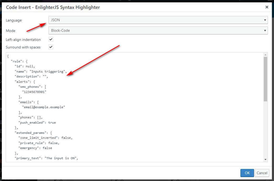This screenshot has width=274, height=181.
Task: Click the line "name": "Inputs triggering"
Action: pos(41,72)
